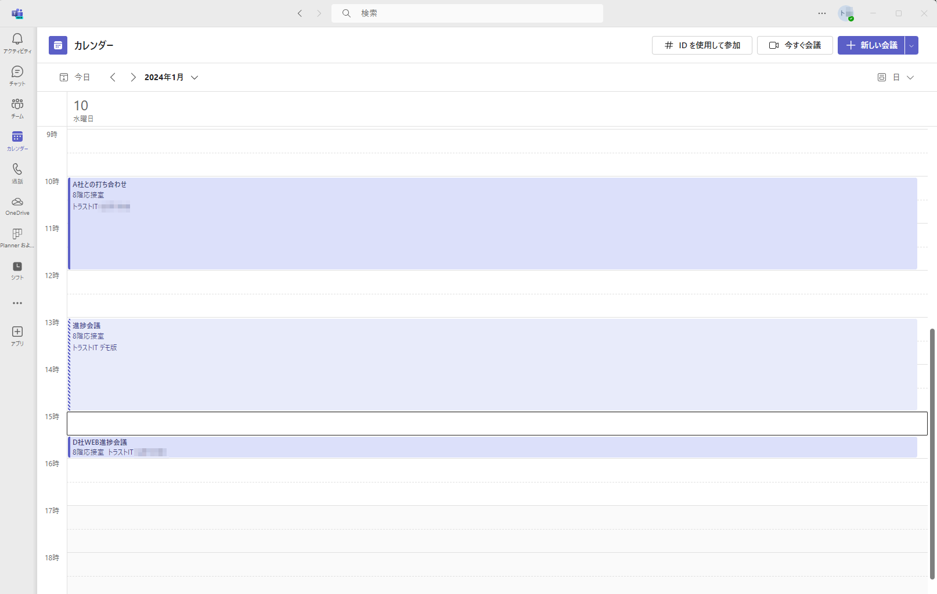Open the Activity bell icon
The width and height of the screenshot is (937, 594).
click(x=17, y=39)
